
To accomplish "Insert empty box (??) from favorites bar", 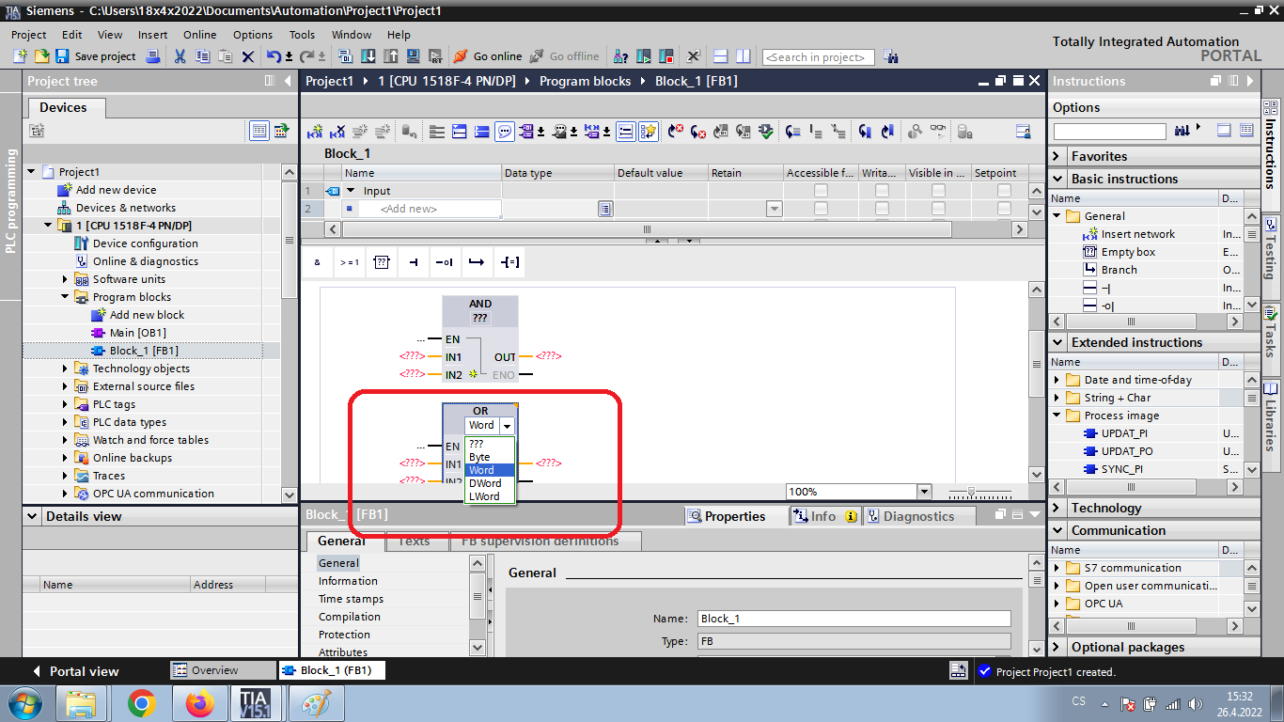I will click(382, 262).
